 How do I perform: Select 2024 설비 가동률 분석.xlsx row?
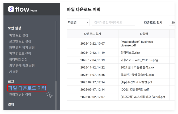pyautogui.click(x=137, y=68)
